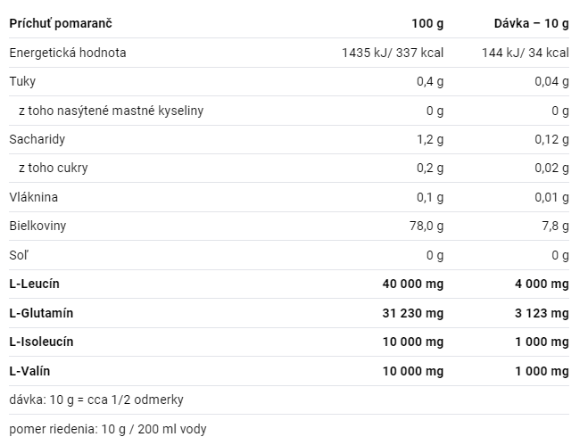588x445 pixels.
Task: Click the 1435 kJ/ 337 kcal value
Action: pos(393,53)
